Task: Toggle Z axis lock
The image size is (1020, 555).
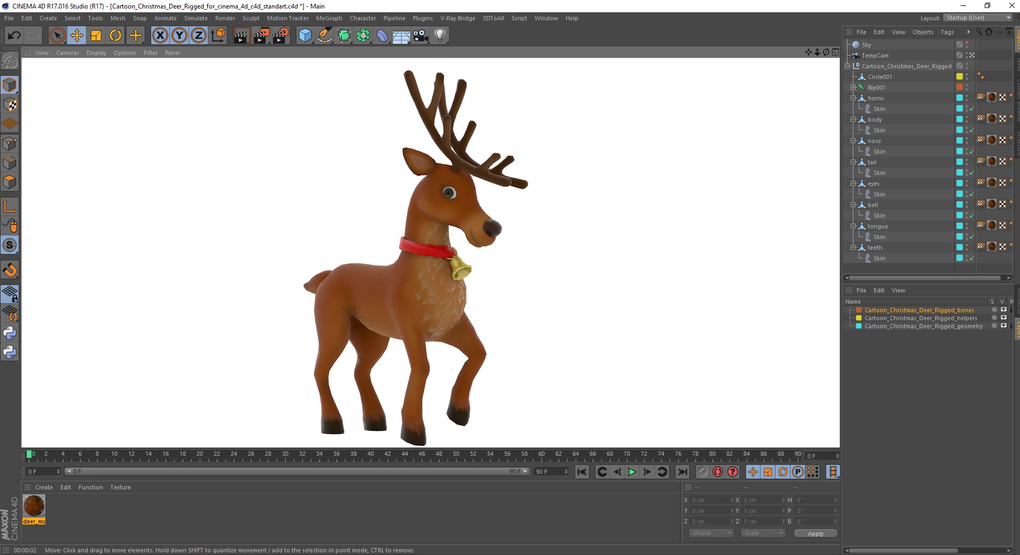Action: (x=199, y=36)
